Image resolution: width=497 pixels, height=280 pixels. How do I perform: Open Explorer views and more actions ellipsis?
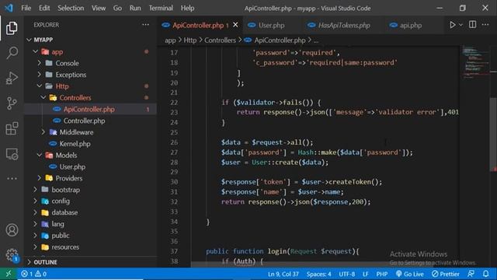point(145,25)
